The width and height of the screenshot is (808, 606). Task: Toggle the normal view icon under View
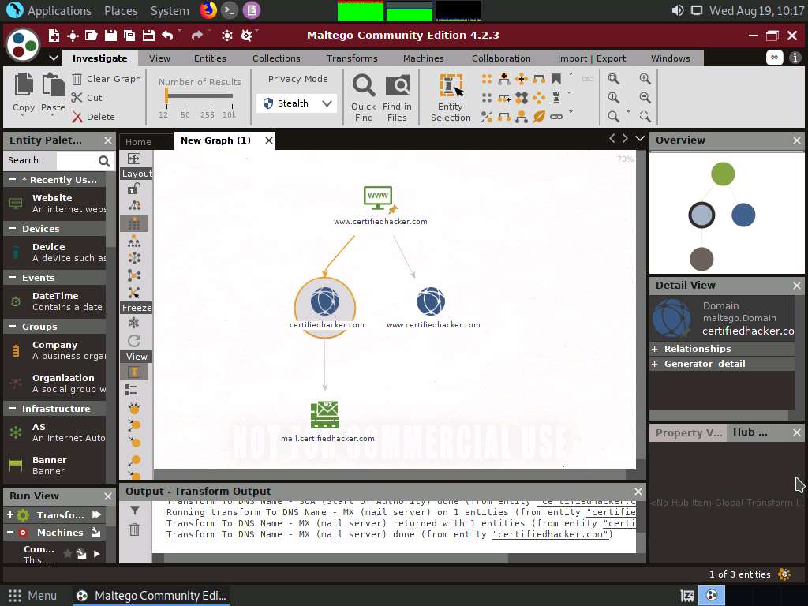[x=134, y=372]
